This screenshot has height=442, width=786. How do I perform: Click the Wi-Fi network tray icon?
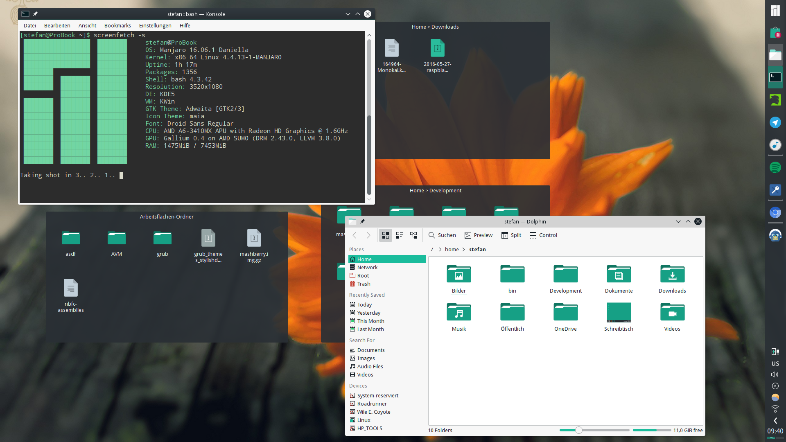tap(775, 409)
